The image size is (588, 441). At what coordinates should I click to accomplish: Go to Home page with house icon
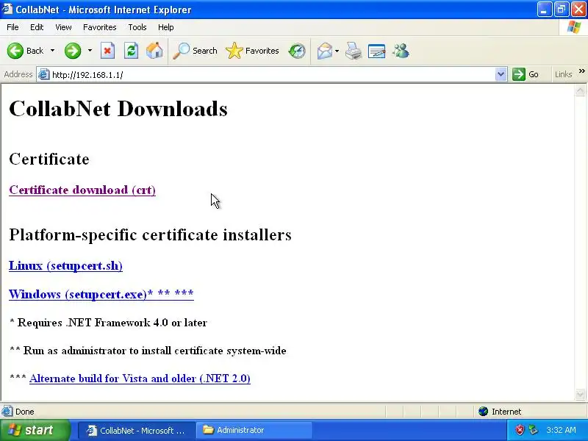pyautogui.click(x=154, y=51)
